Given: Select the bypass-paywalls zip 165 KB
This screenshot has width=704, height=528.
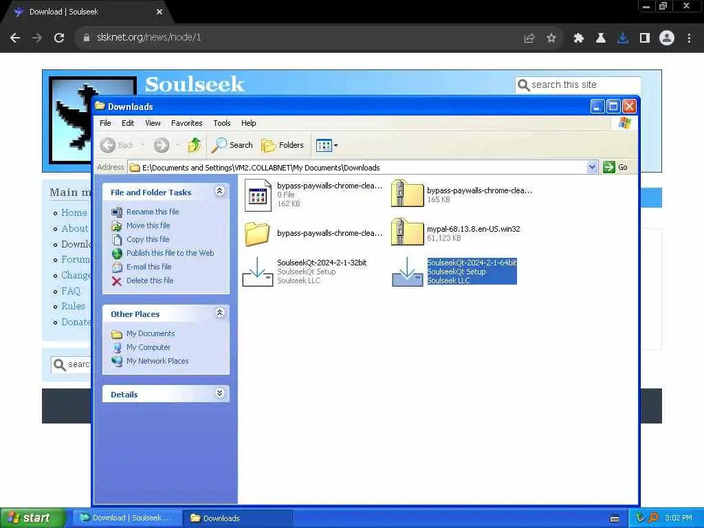Looking at the screenshot, I should 461,195.
